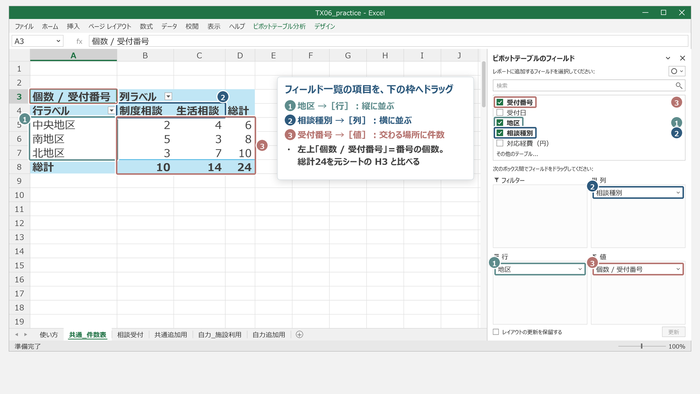Switch to the ホーム ribbon tab
The image size is (700, 394).
[50, 26]
